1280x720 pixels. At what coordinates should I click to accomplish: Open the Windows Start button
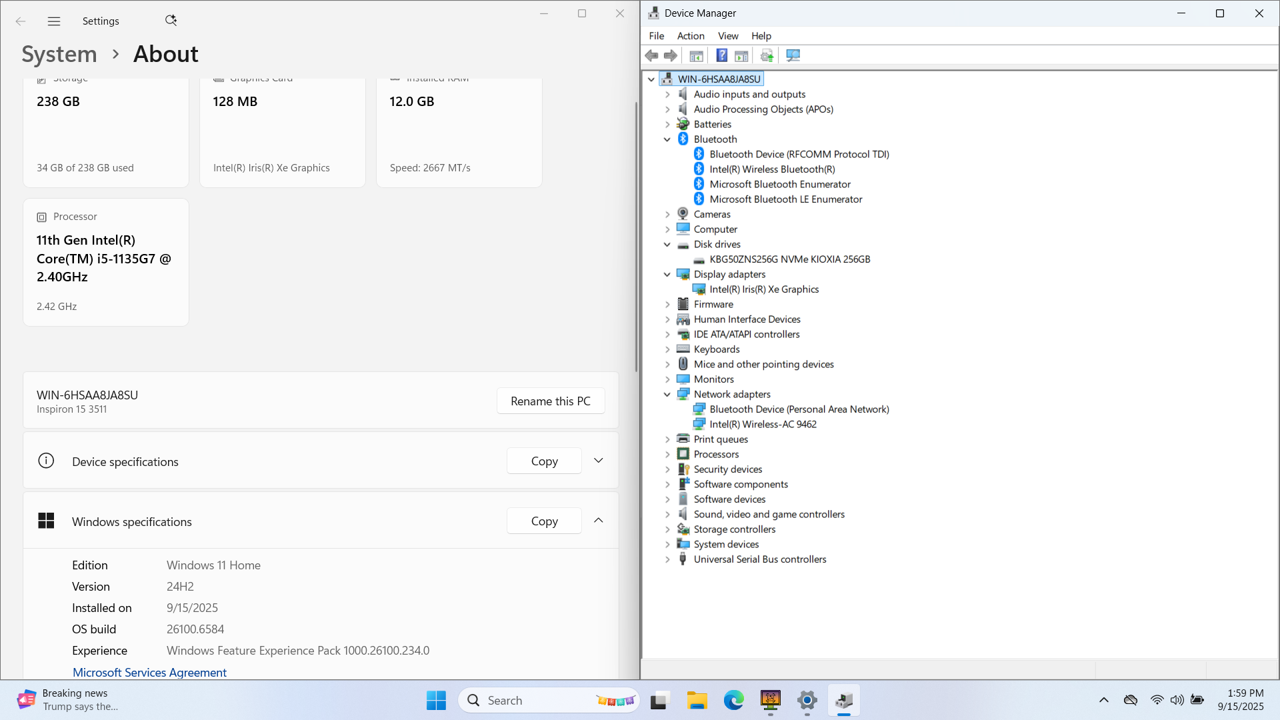pyautogui.click(x=437, y=700)
